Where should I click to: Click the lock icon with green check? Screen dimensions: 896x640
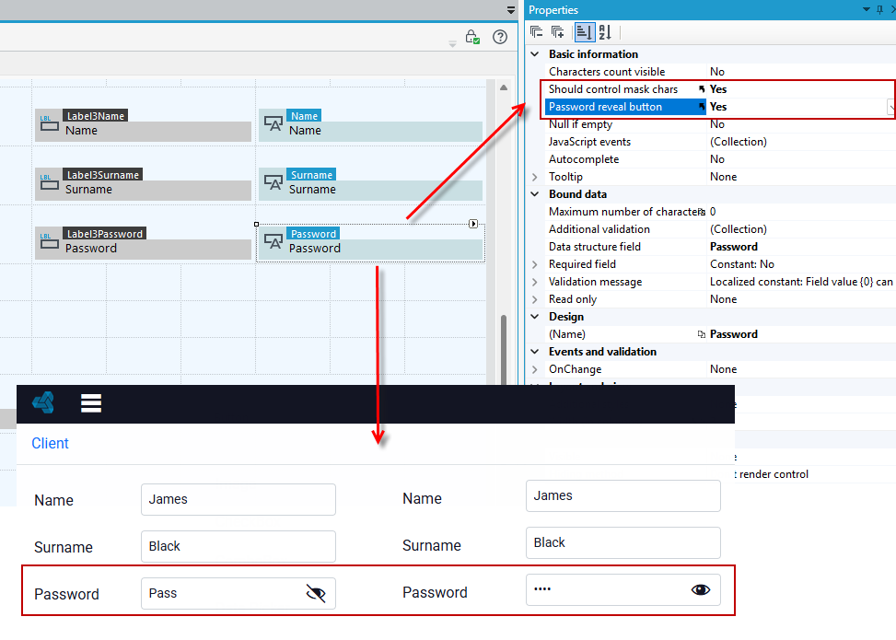(x=472, y=37)
